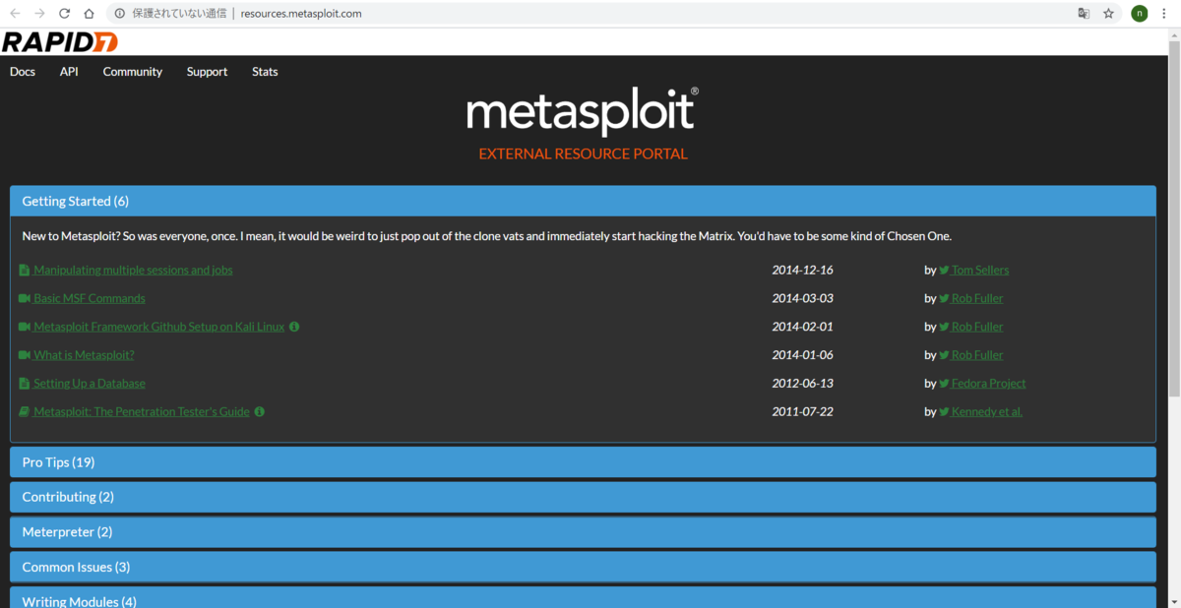Open the What is Metasploit? link
1181x608 pixels.
pyautogui.click(x=84, y=355)
